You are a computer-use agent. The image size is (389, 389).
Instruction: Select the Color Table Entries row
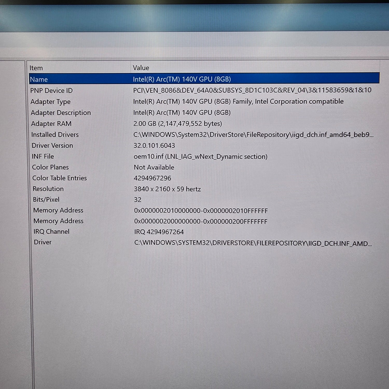[59, 178]
